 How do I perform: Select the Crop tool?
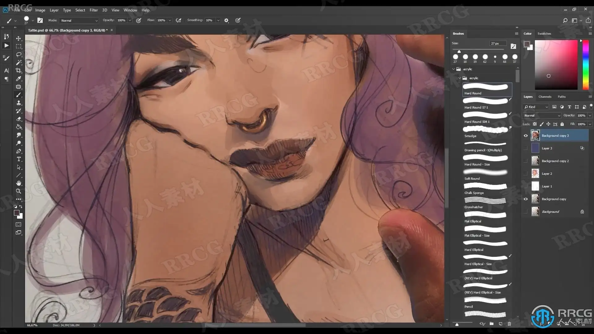(x=19, y=71)
